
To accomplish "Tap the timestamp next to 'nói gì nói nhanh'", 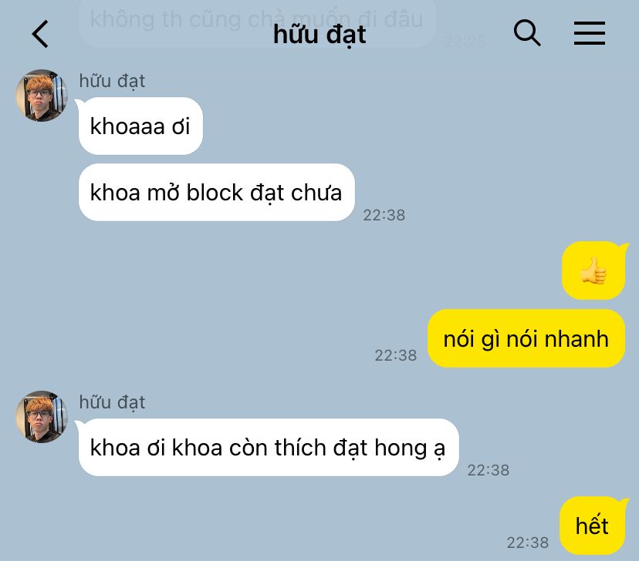I will [x=396, y=355].
